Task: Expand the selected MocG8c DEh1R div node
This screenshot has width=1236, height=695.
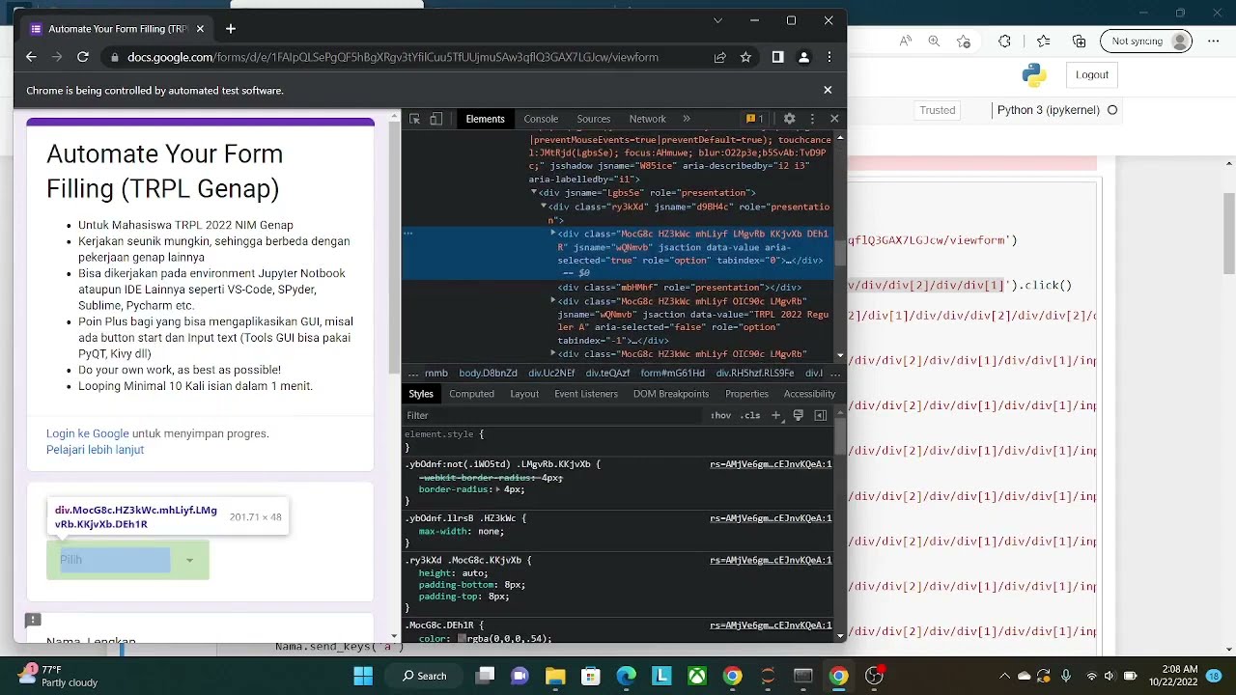Action: pos(553,234)
